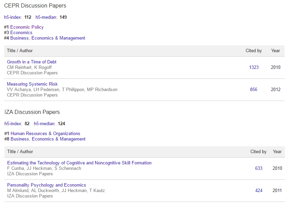The height and width of the screenshot is (205, 288).
Task: Open the CEPR h5-index link
Action: tap(13, 17)
